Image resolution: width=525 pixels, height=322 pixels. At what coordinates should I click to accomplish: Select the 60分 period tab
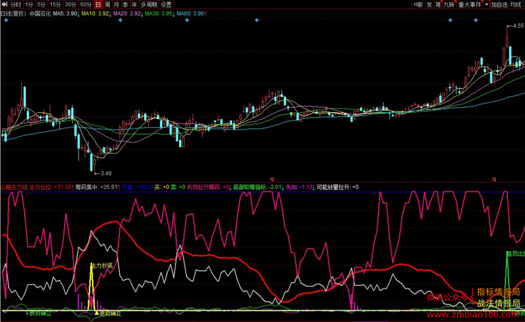tap(85, 4)
